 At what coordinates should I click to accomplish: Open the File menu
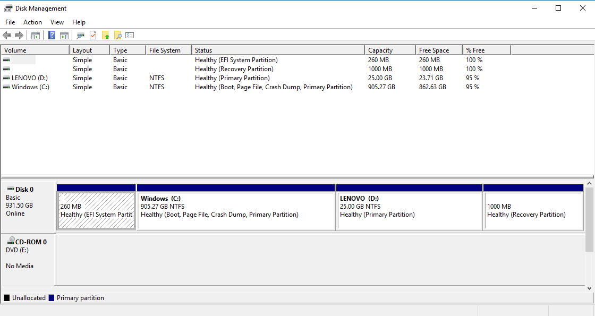pyautogui.click(x=10, y=22)
